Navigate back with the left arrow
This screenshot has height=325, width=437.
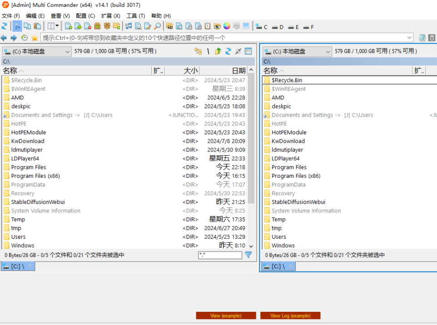pyautogui.click(x=4, y=38)
